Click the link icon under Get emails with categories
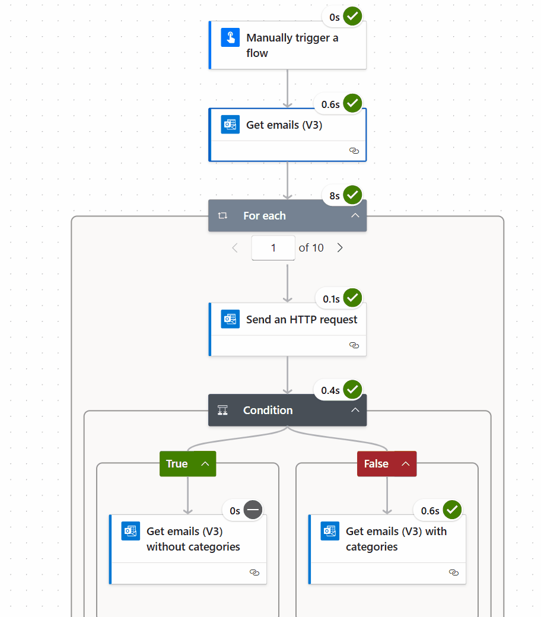The width and height of the screenshot is (541, 617). tap(454, 573)
